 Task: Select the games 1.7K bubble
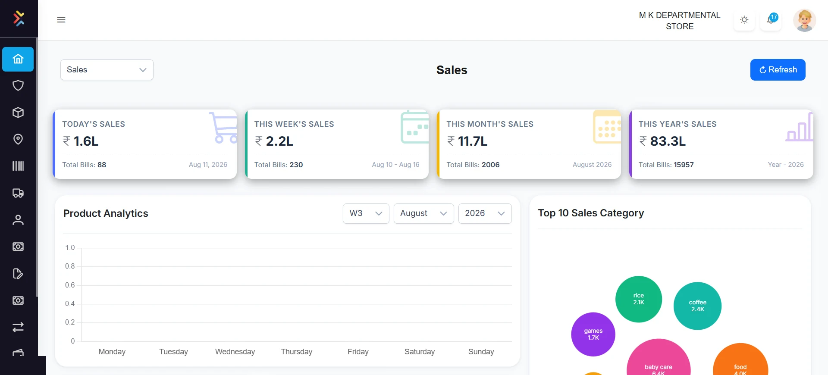point(593,334)
